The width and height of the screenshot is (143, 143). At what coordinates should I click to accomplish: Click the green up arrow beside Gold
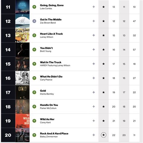tap(34, 92)
